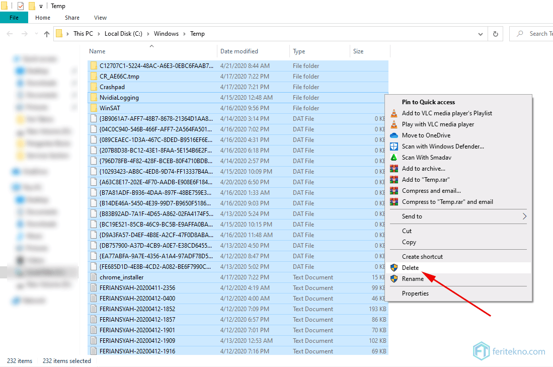
Task: Click the VLC icon beside Add to Playlist
Action: [394, 113]
